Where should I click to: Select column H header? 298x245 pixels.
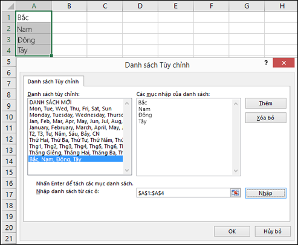(x=281, y=6)
